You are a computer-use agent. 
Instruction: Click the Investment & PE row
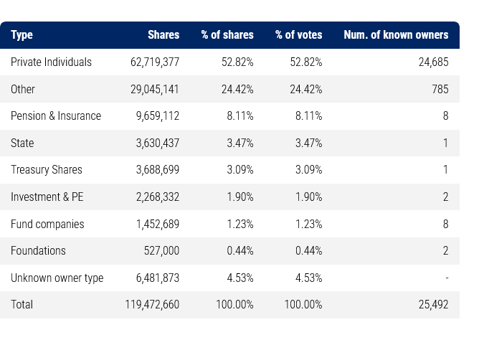pyautogui.click(x=47, y=197)
